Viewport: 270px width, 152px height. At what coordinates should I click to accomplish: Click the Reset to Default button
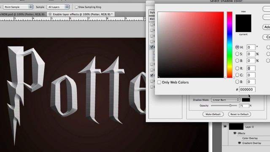[x=239, y=114]
